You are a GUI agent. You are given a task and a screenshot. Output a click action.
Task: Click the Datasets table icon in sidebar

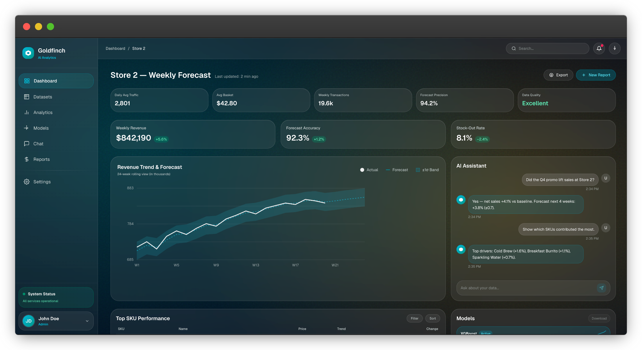pyautogui.click(x=27, y=97)
